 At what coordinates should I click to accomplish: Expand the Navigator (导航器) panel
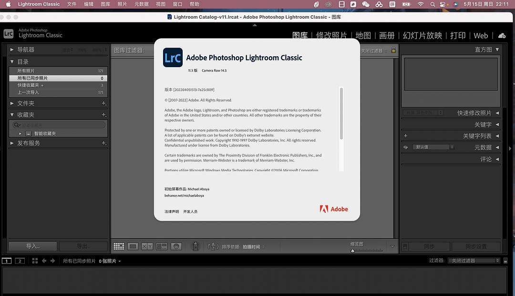[12, 50]
